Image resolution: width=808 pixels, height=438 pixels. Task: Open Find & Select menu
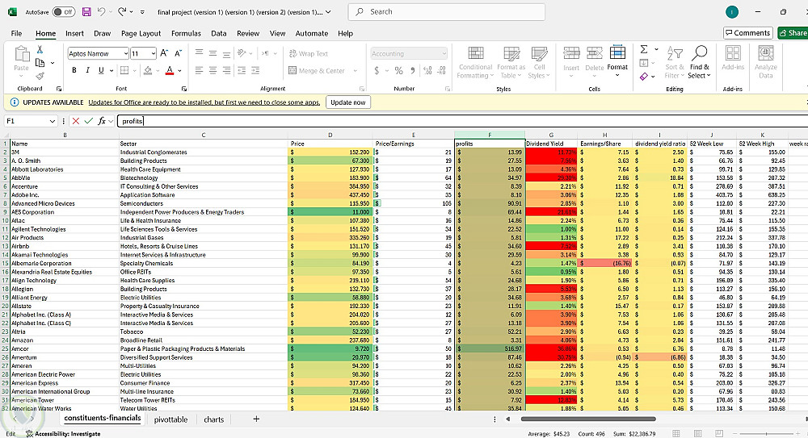click(x=699, y=61)
